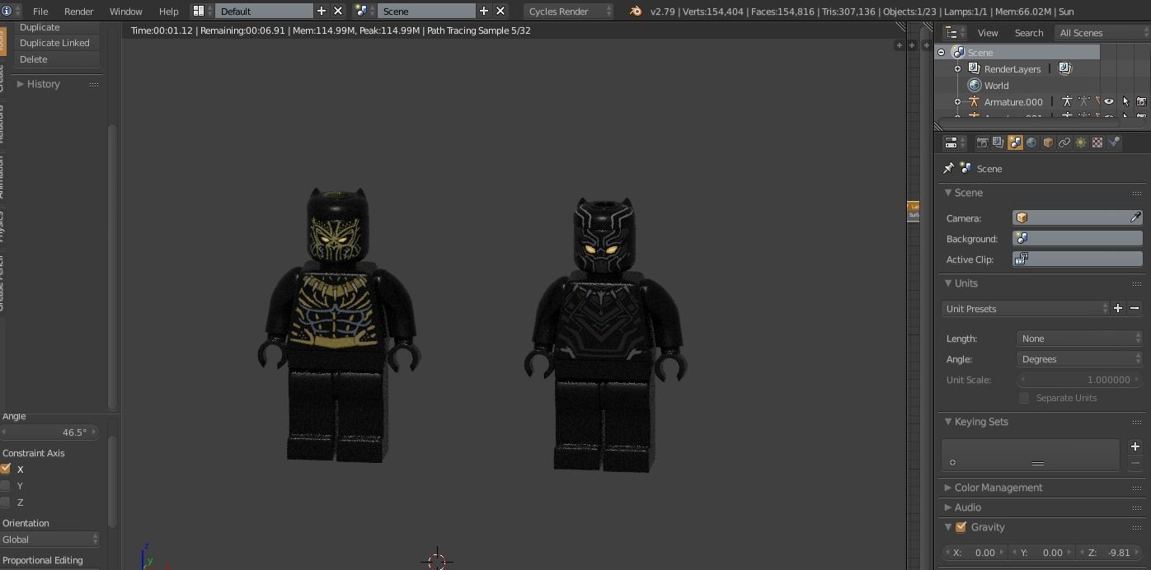The image size is (1151, 570).
Task: Add a unit preset with plus
Action: 1118,308
